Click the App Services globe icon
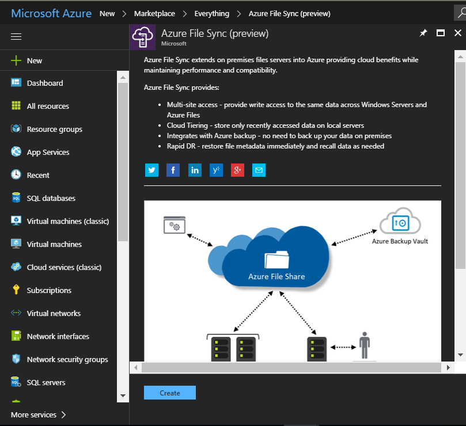Image resolution: width=466 pixels, height=426 pixels. pyautogui.click(x=16, y=151)
